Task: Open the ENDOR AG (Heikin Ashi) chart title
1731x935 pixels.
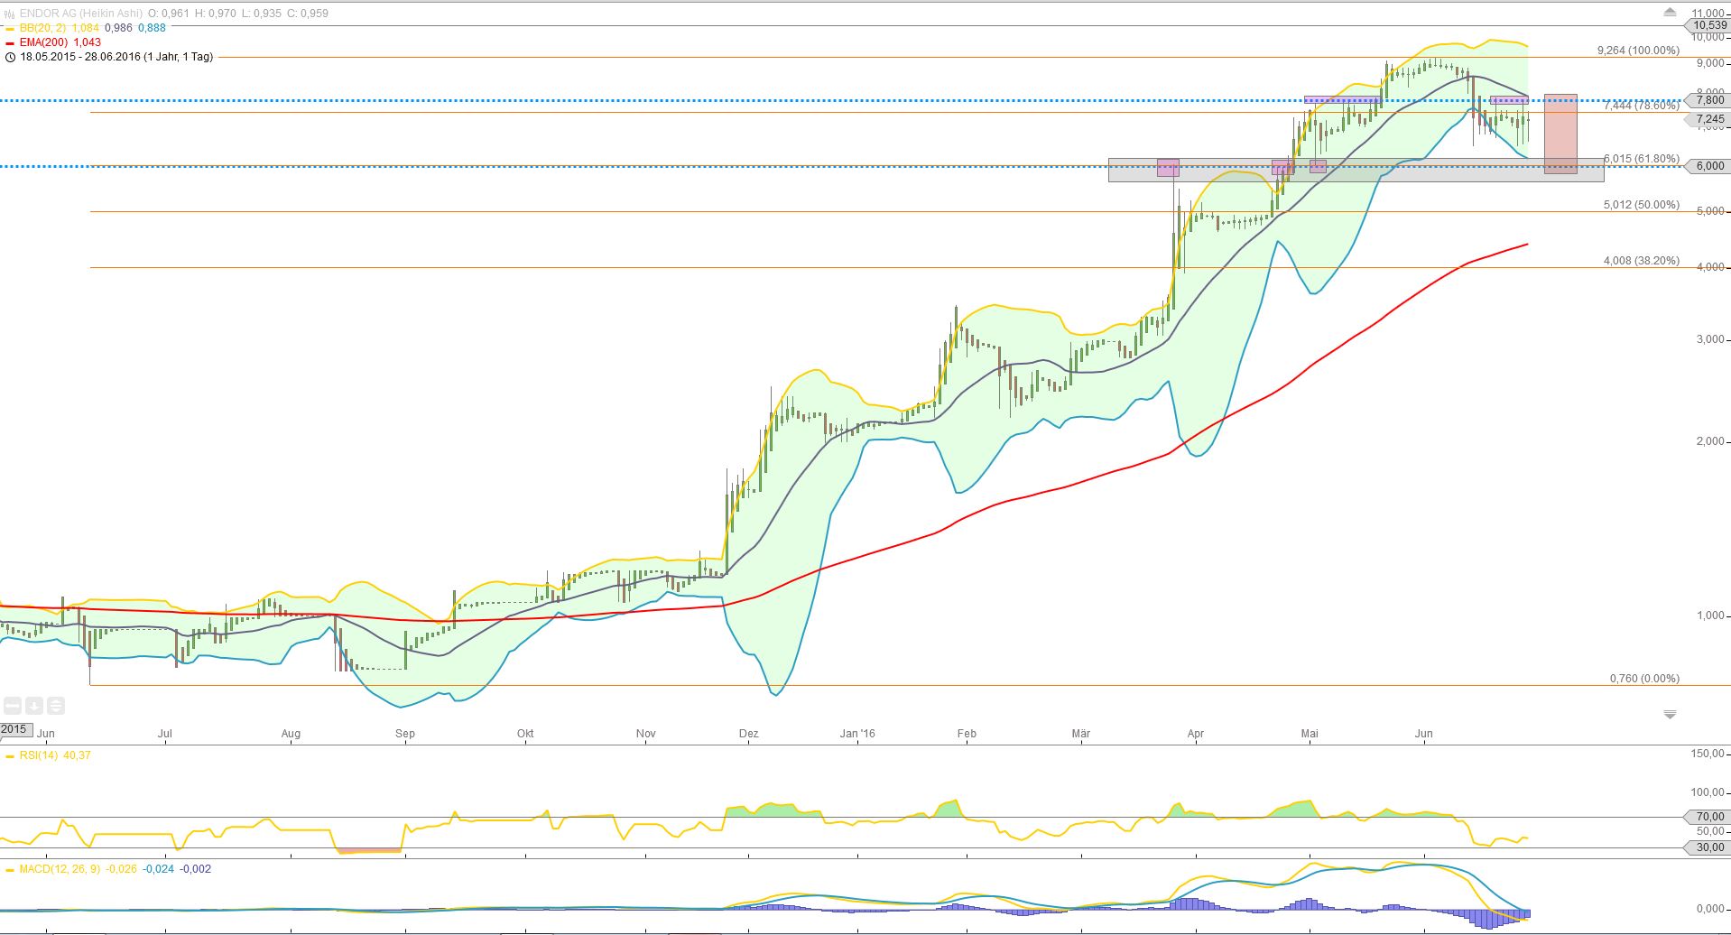Action: click(x=80, y=14)
